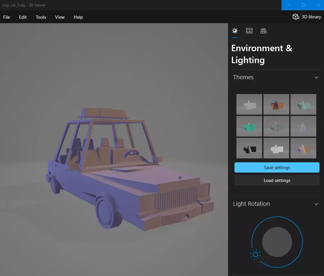Collapse the Themes section chevron

(316, 78)
